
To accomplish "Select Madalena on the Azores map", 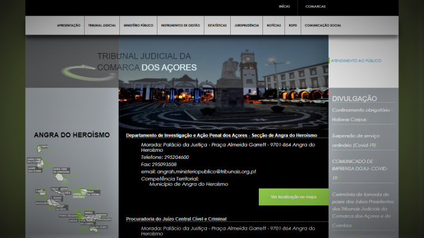I will [x=42, y=203].
